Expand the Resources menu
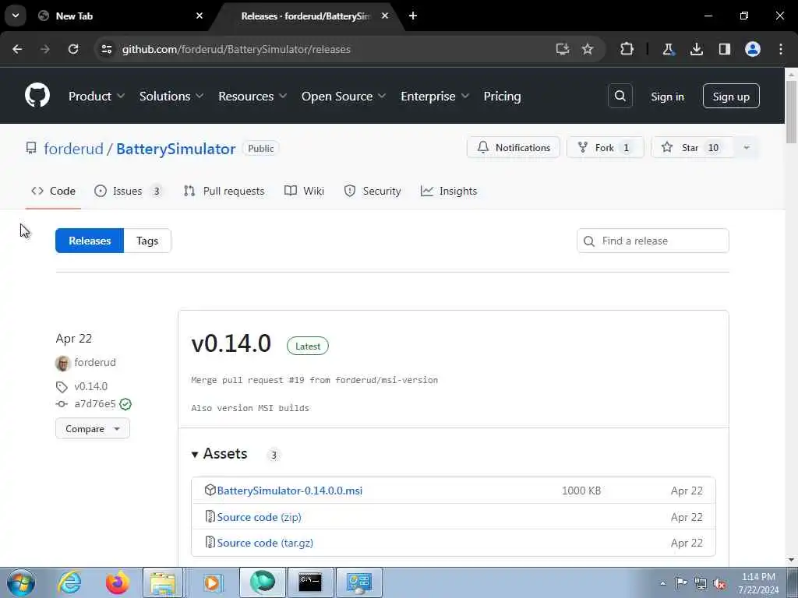The width and height of the screenshot is (798, 598). click(x=252, y=96)
